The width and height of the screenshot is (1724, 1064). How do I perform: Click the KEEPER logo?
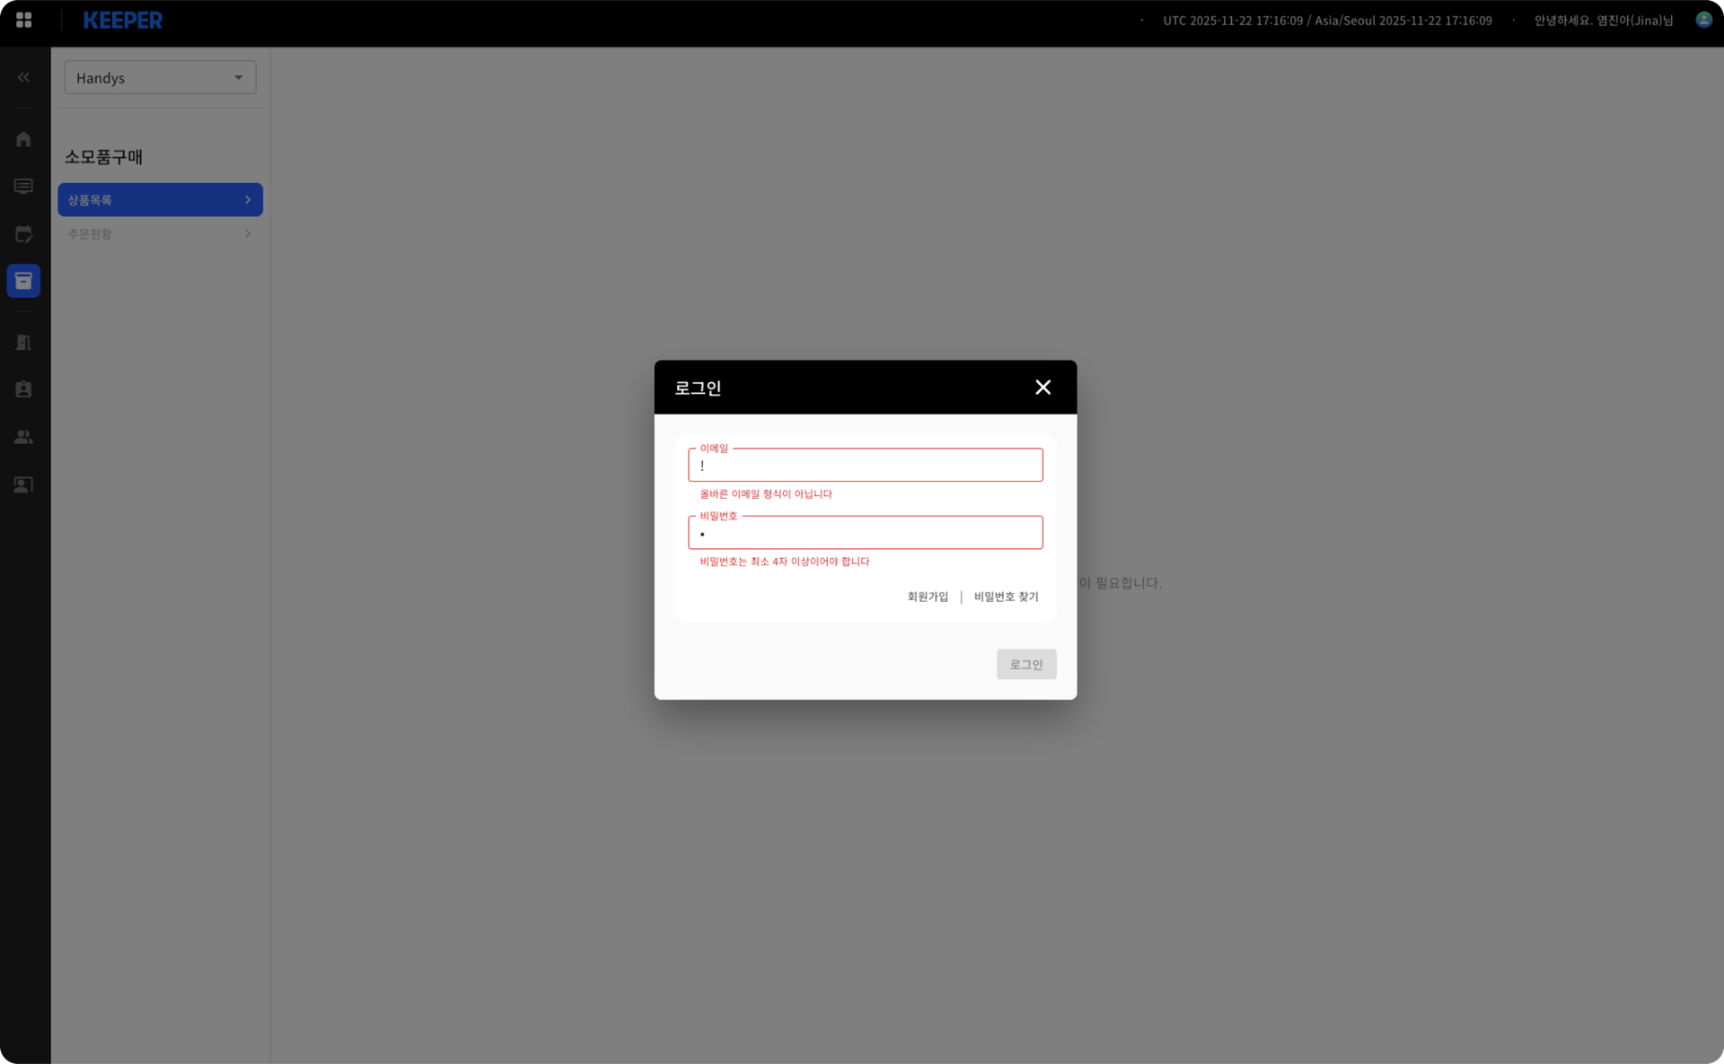click(x=123, y=20)
